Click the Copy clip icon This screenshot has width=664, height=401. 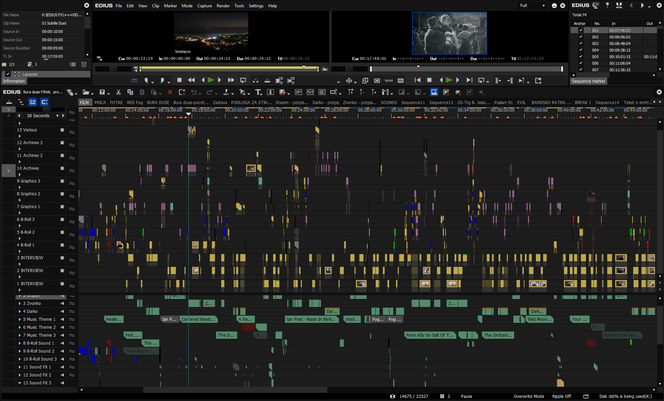pos(130,92)
